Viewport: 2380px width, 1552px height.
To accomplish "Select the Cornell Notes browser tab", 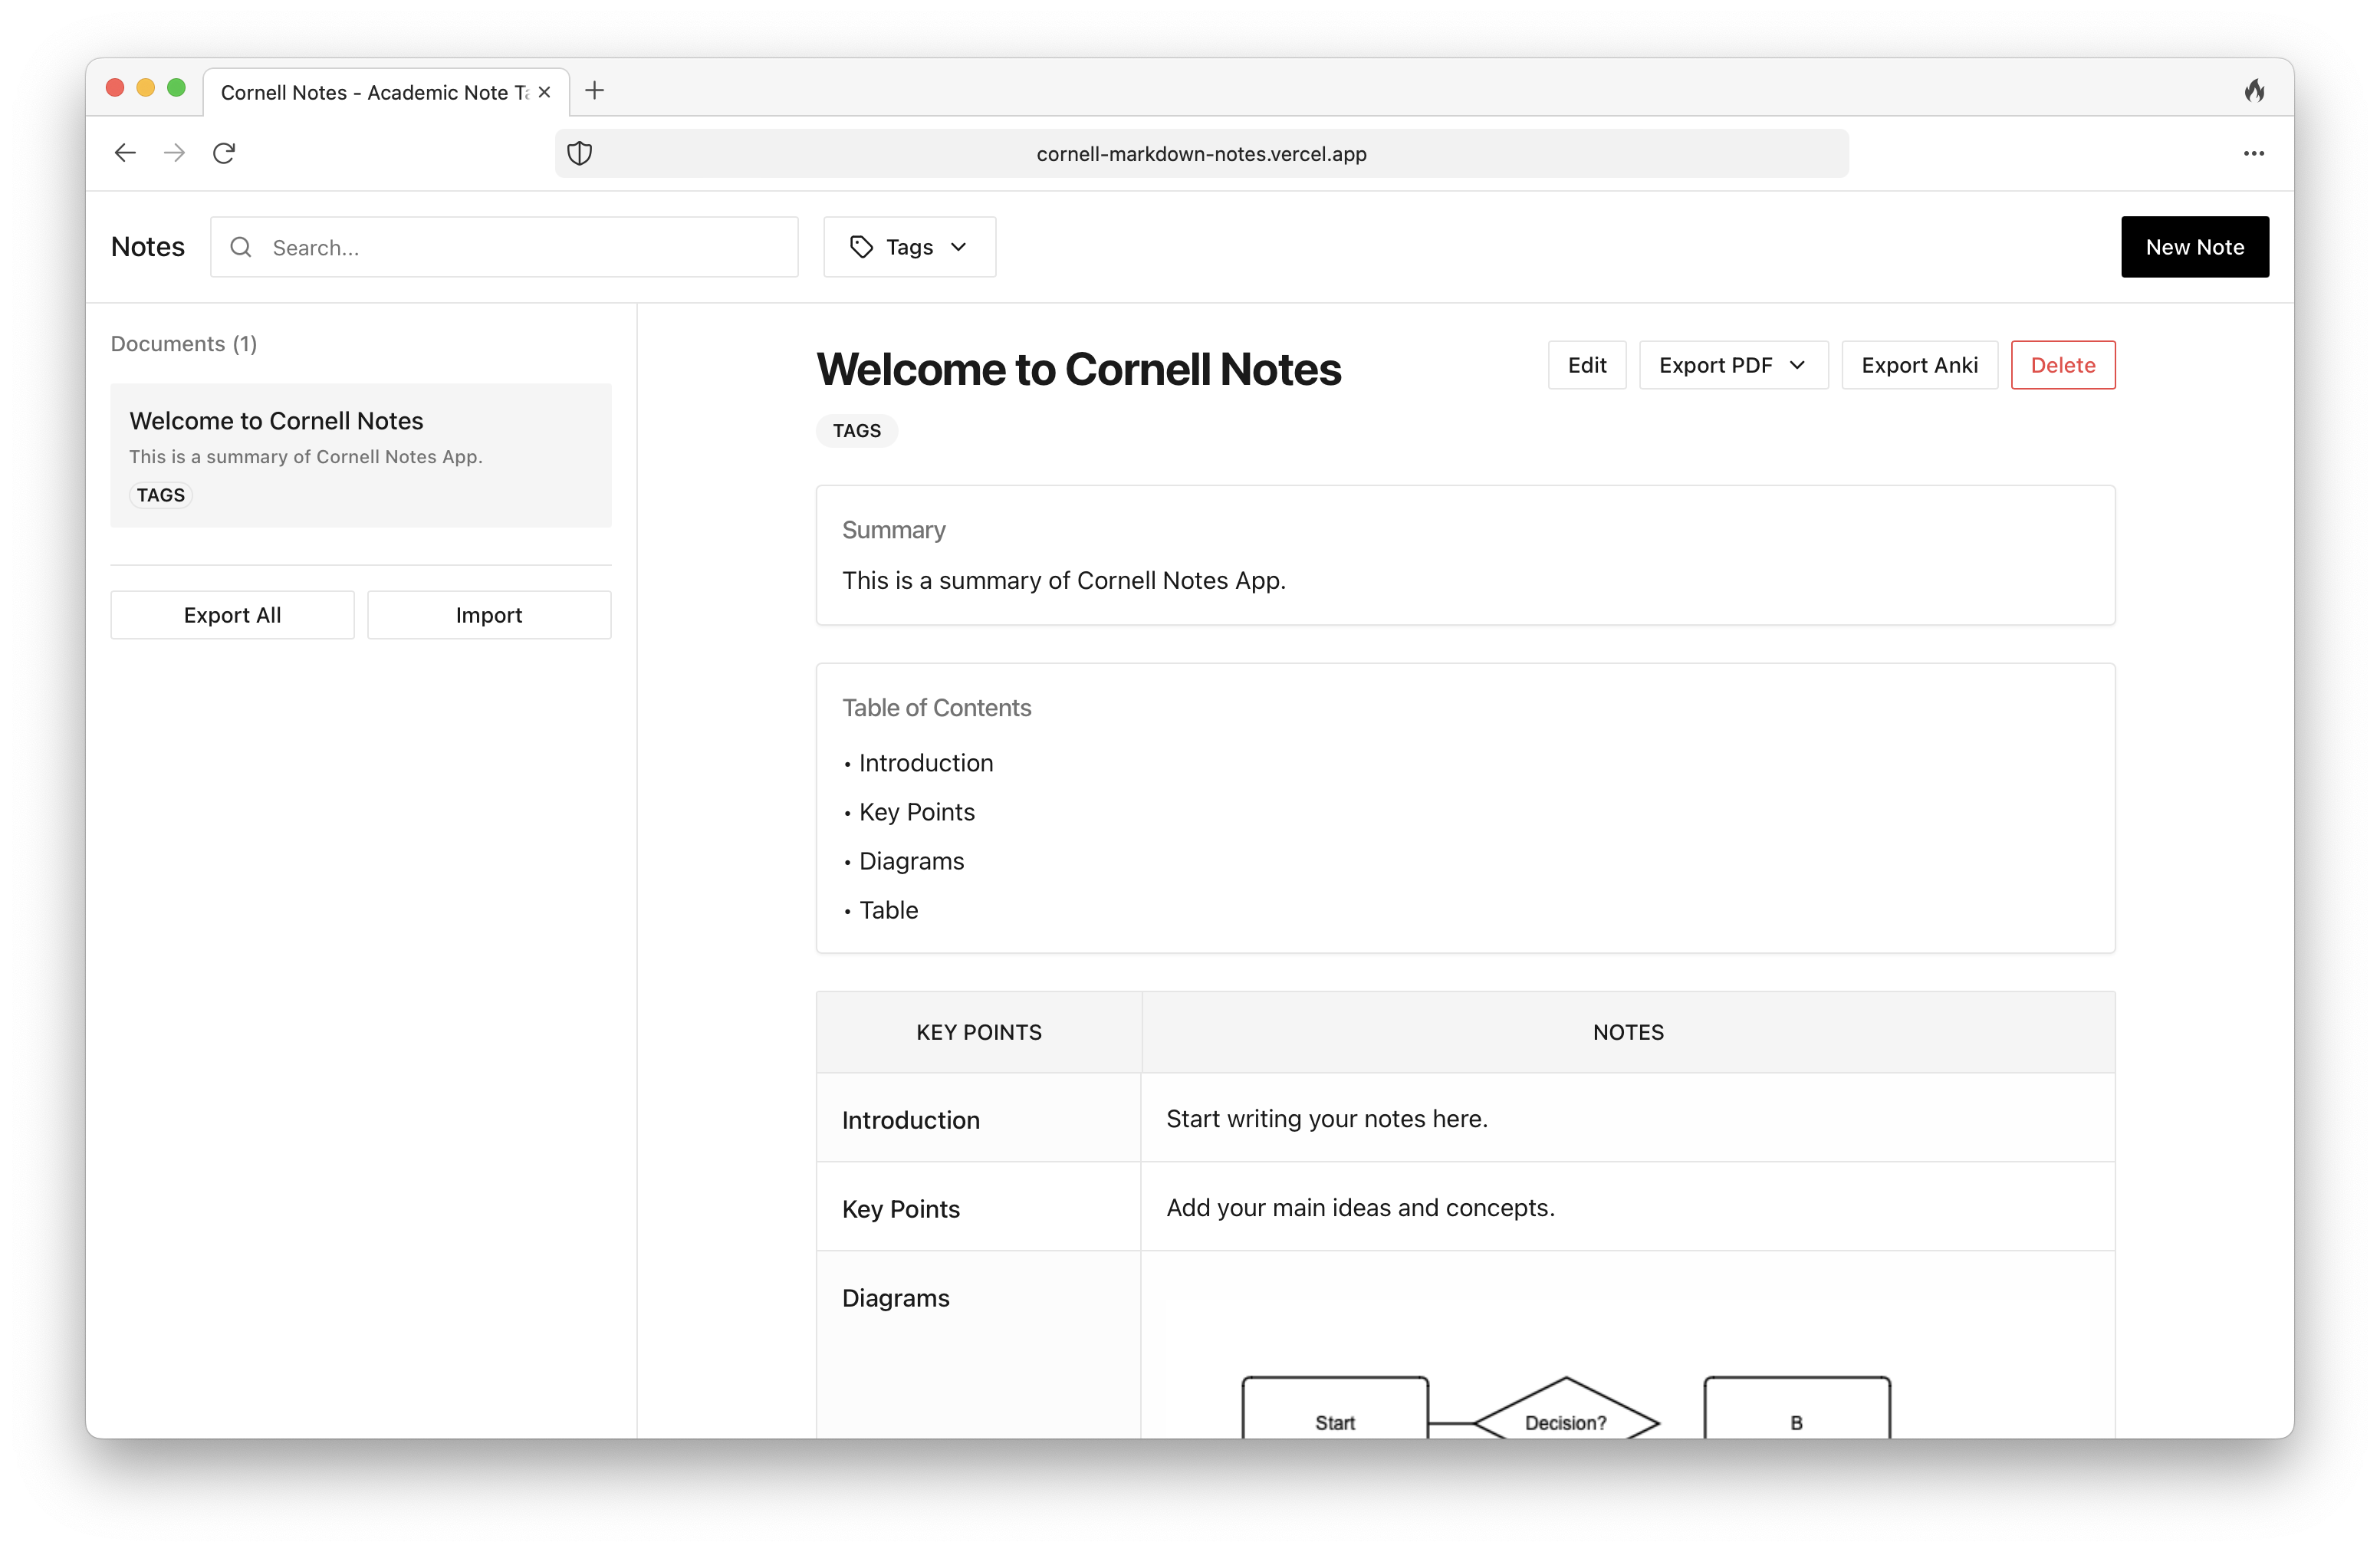I will (x=386, y=92).
